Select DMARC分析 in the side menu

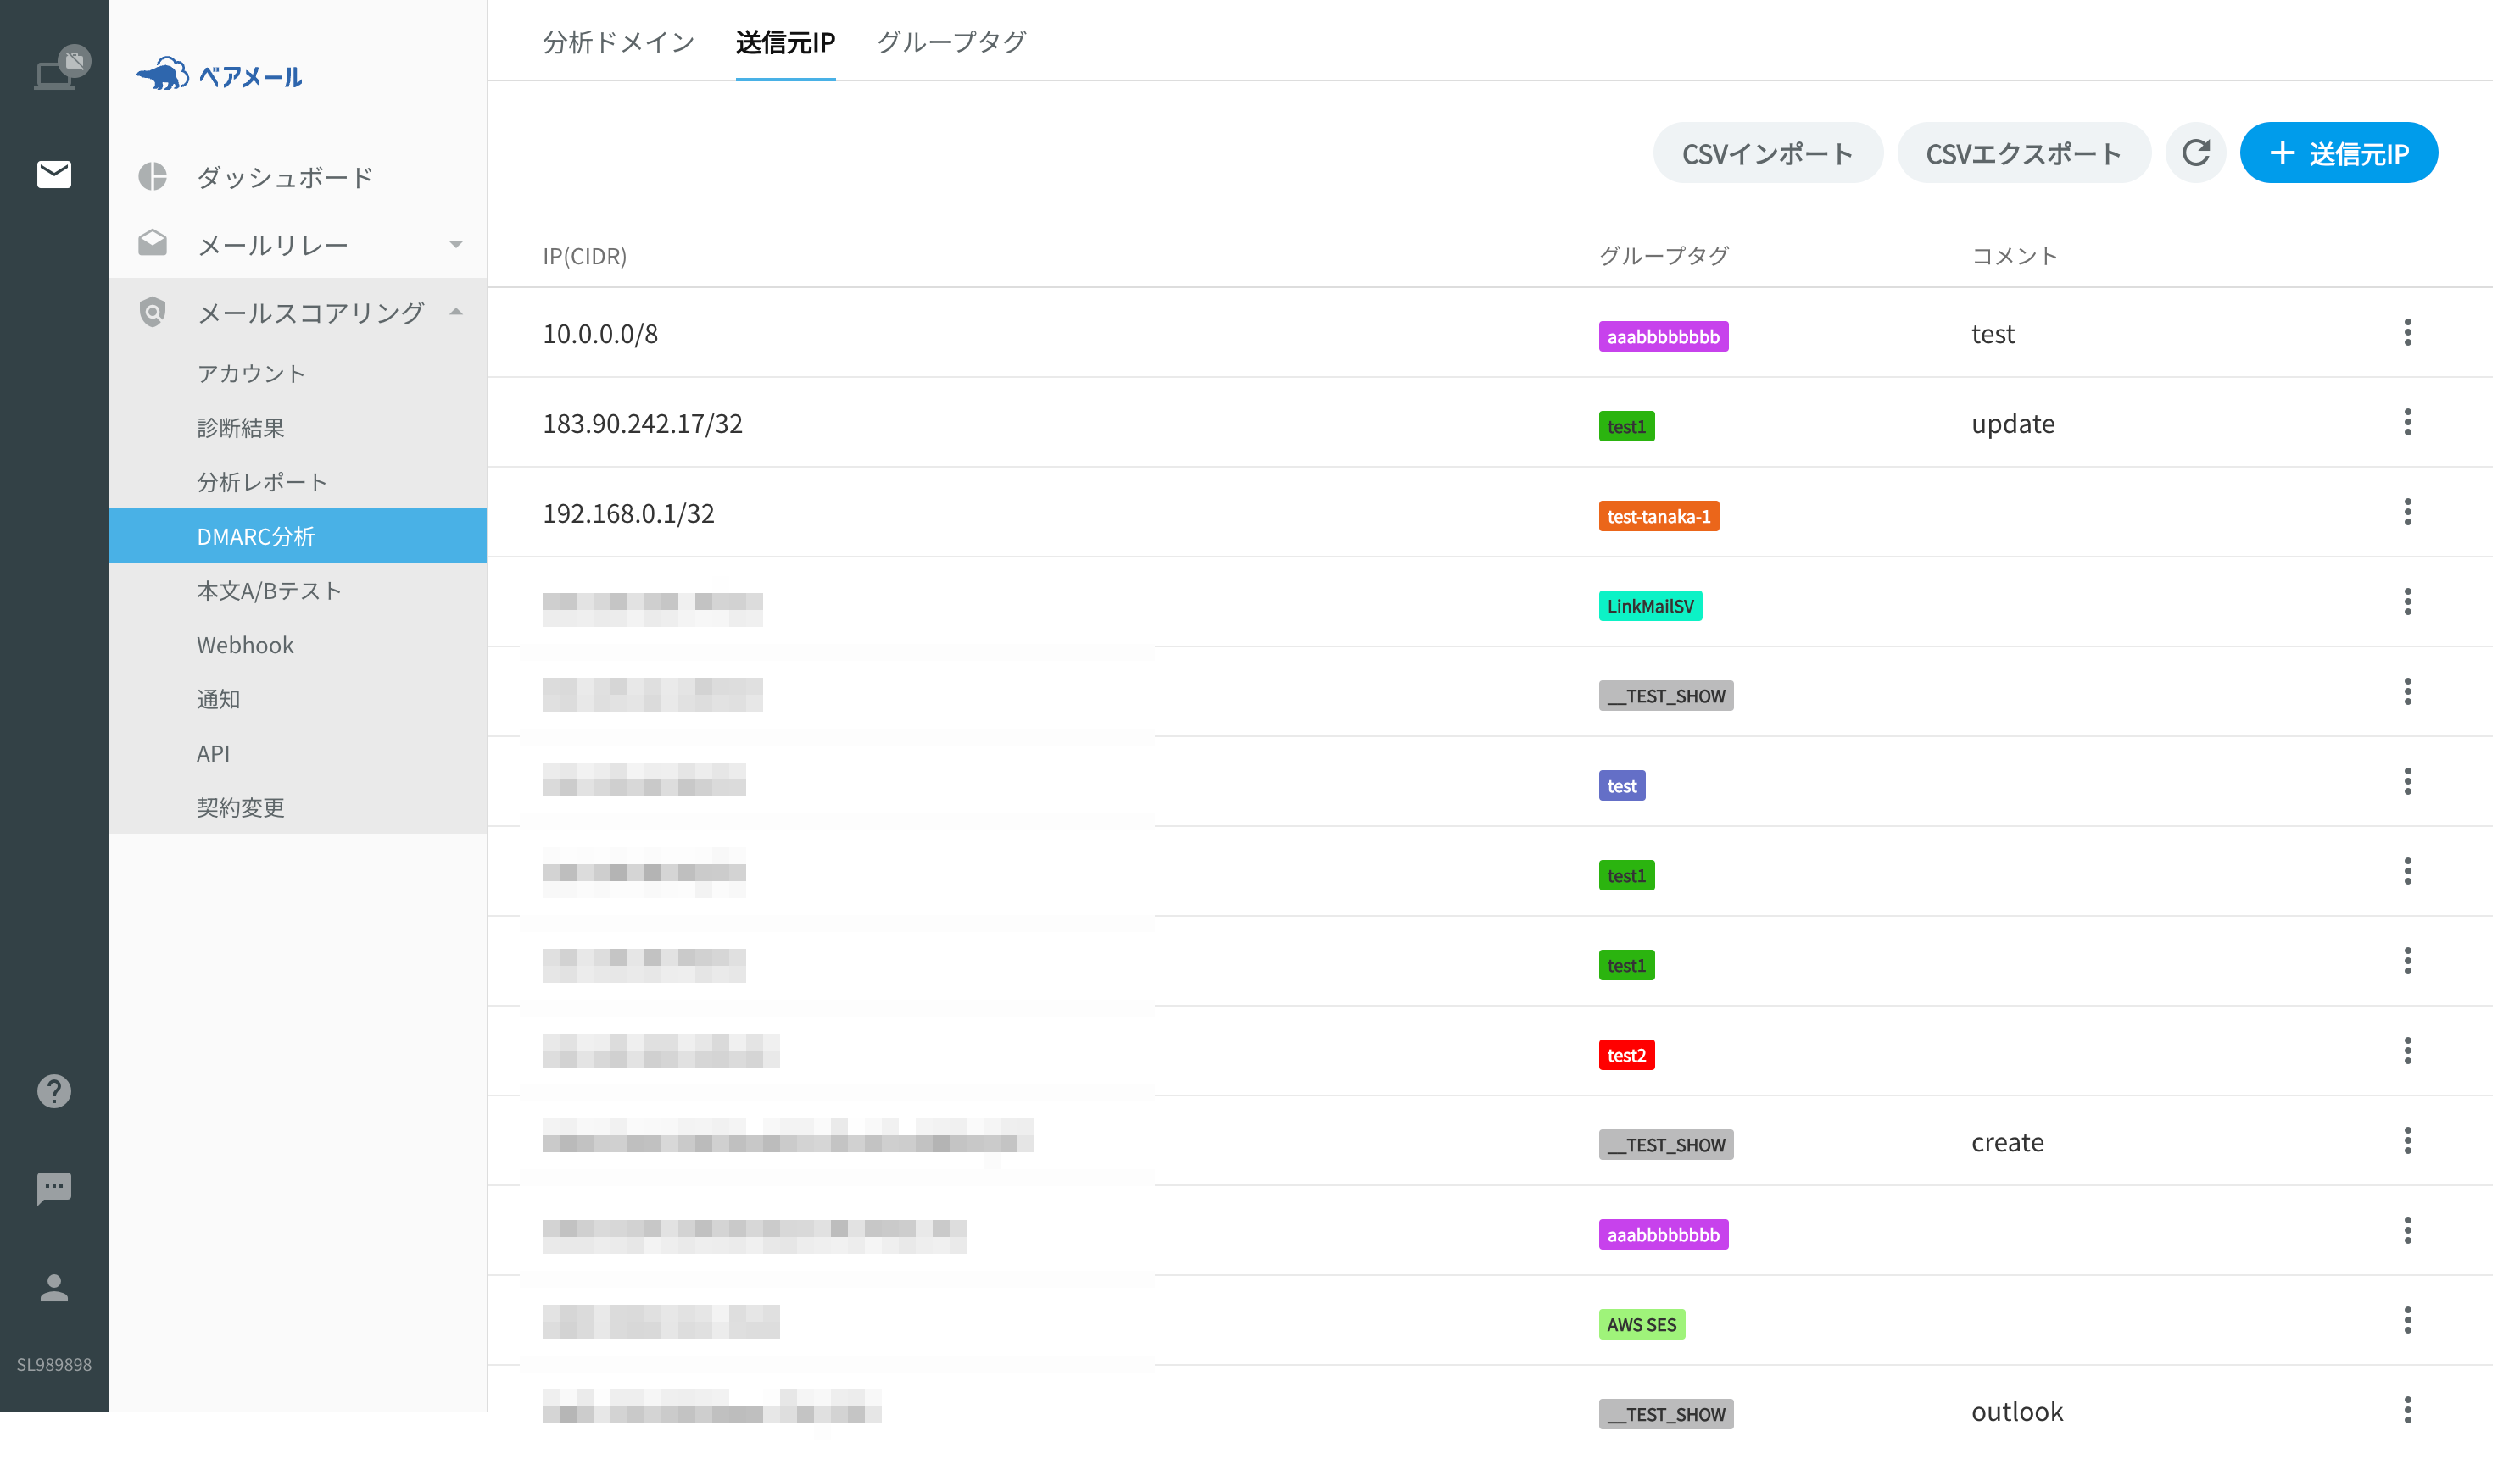(x=298, y=535)
